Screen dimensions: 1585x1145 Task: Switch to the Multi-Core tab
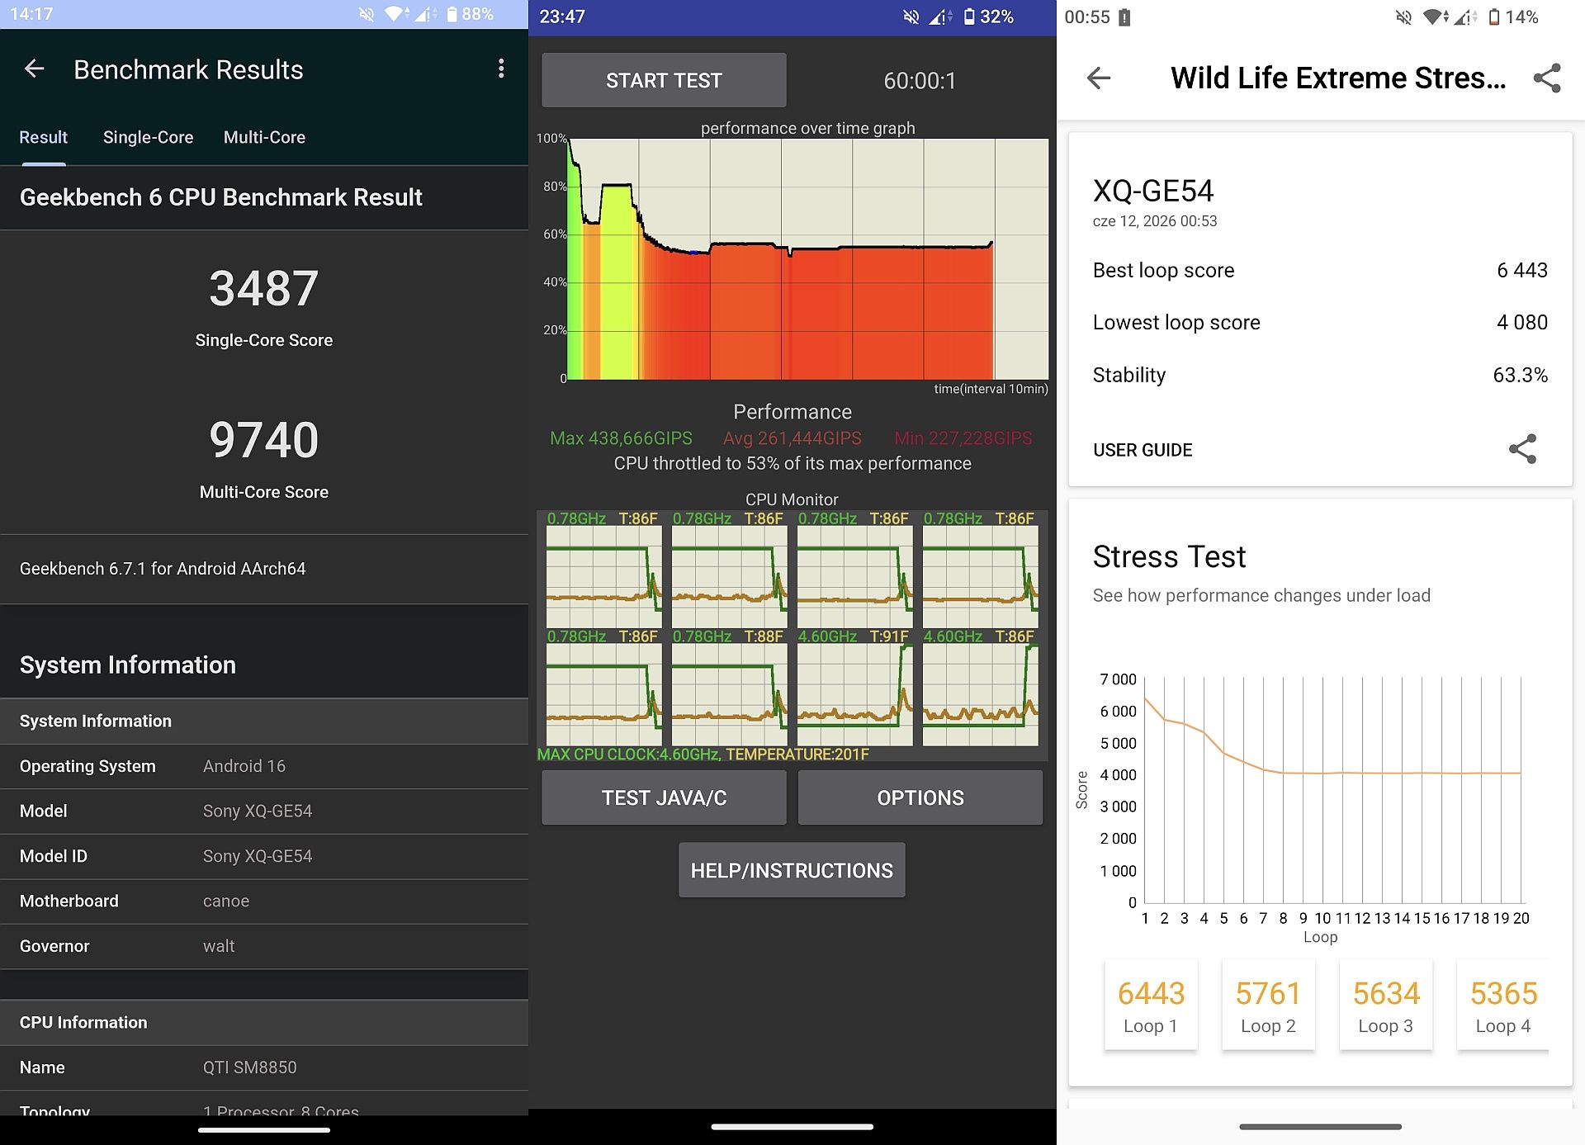(264, 137)
